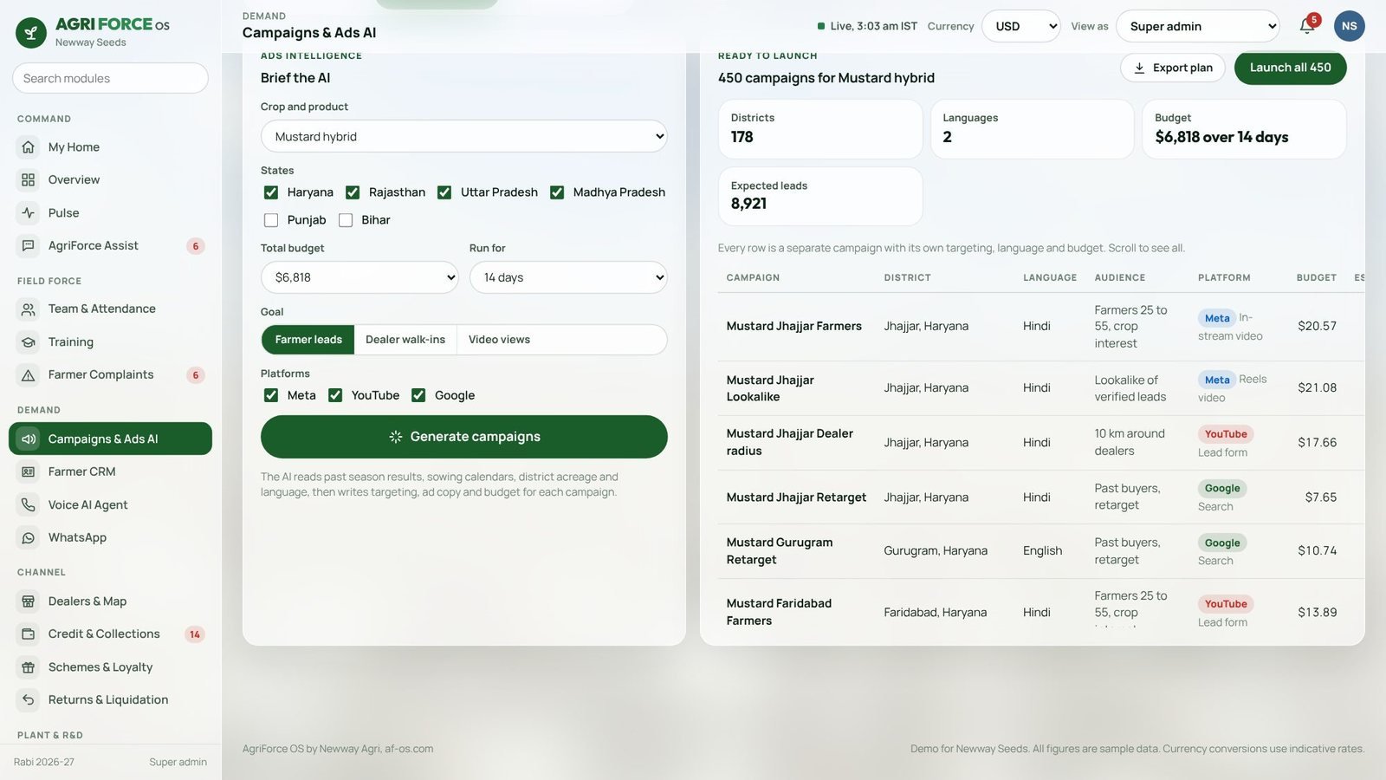The height and width of the screenshot is (780, 1386).
Task: Open the Total budget dropdown
Action: [359, 277]
